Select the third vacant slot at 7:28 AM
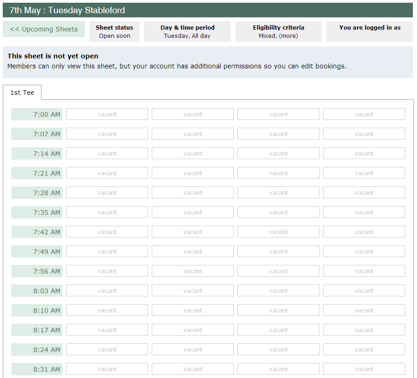This screenshot has width=417, height=378. coord(278,192)
